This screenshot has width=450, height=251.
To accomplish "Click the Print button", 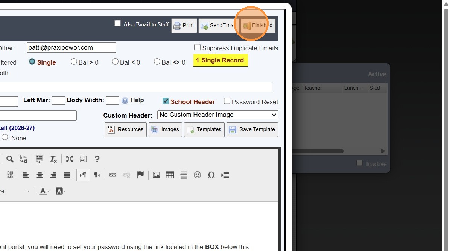I will point(184,26).
